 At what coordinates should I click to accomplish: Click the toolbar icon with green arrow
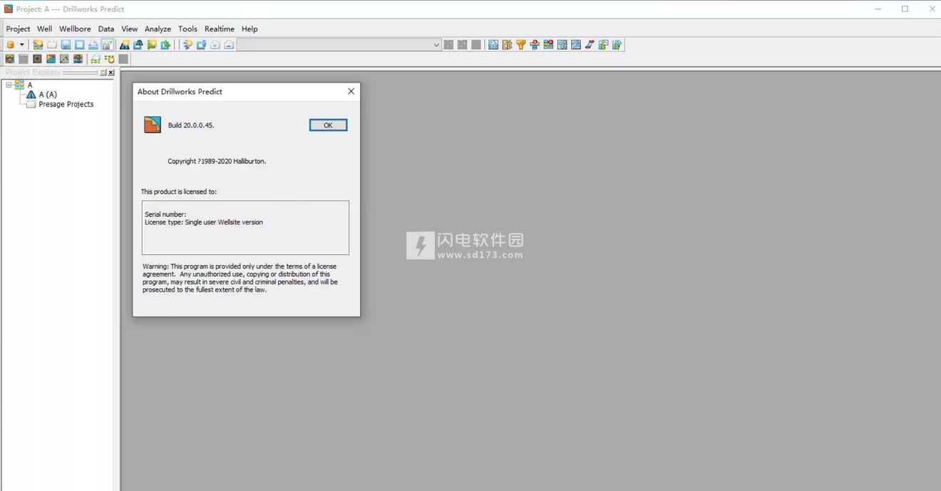coord(165,45)
